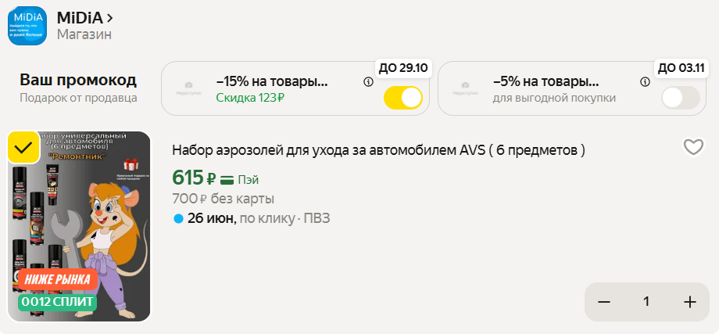
Task: Decrease quantity with the minus button
Action: pyautogui.click(x=604, y=302)
